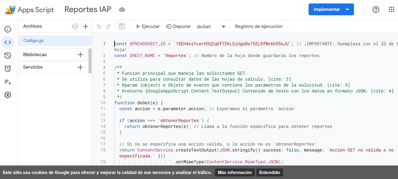Open Project History clock icon
Image resolution: width=398 pixels, height=179 pixels.
coord(8,56)
